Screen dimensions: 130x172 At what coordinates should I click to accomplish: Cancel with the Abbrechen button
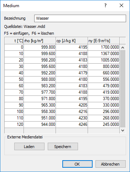pyautogui.click(x=110, y=164)
